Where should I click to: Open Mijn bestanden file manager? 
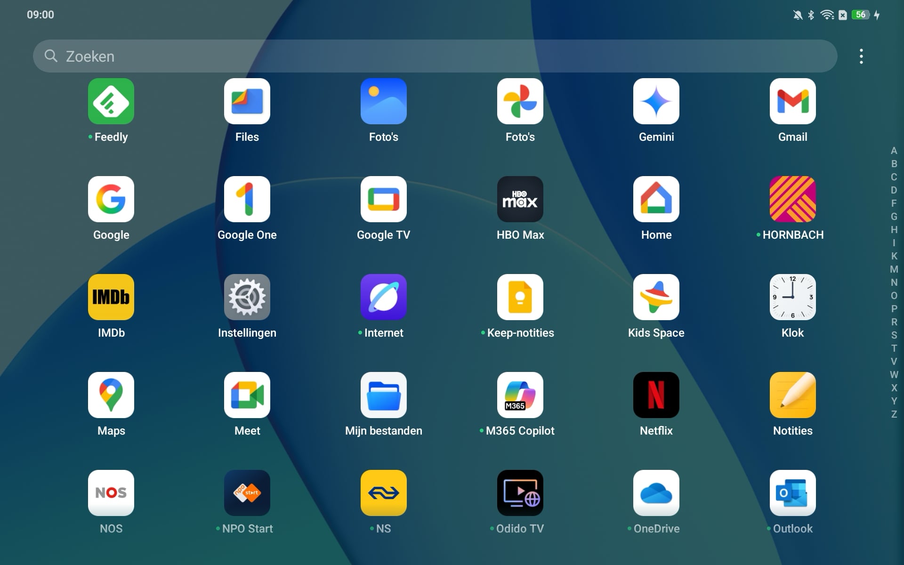(x=384, y=395)
